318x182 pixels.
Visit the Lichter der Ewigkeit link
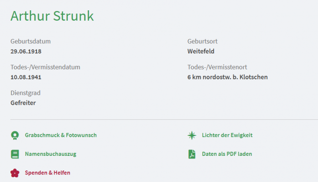(x=227, y=135)
